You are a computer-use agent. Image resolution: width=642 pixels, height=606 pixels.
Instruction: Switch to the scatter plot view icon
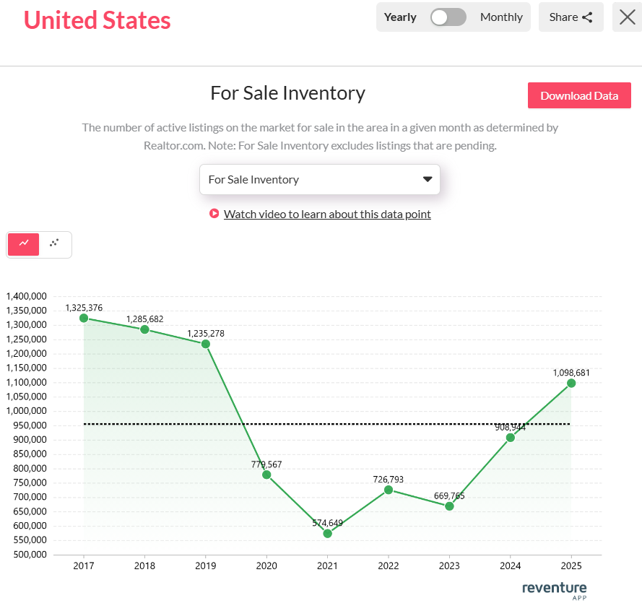click(x=55, y=244)
